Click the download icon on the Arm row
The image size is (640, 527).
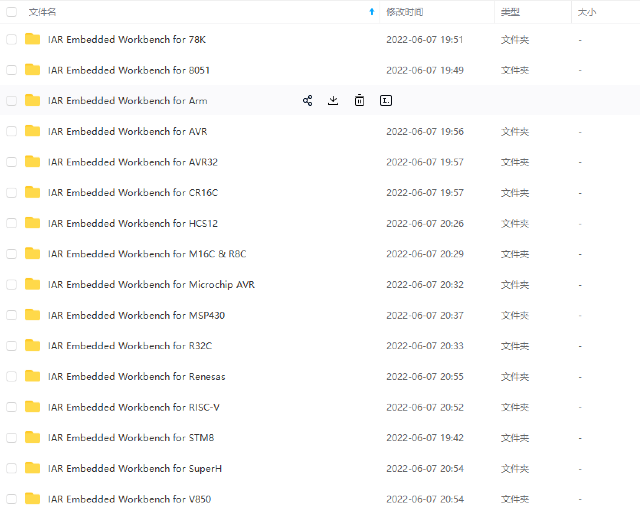click(333, 100)
